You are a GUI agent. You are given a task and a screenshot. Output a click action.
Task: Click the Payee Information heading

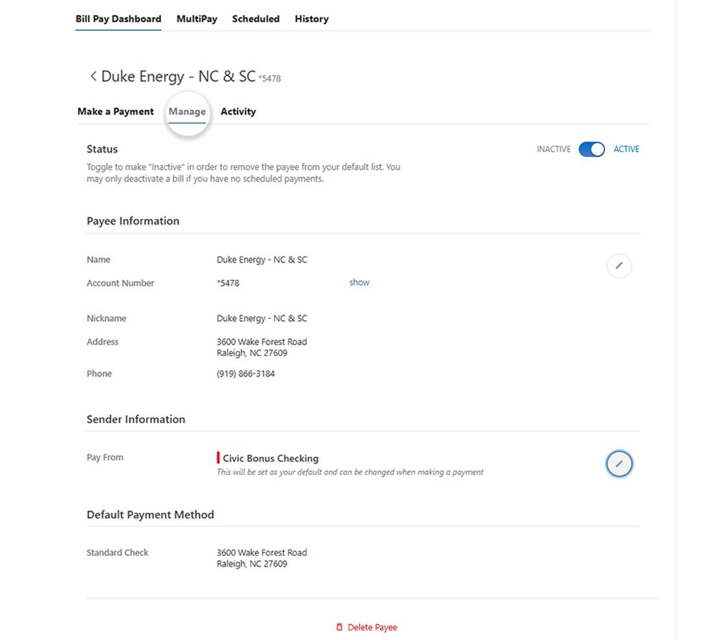coord(133,221)
